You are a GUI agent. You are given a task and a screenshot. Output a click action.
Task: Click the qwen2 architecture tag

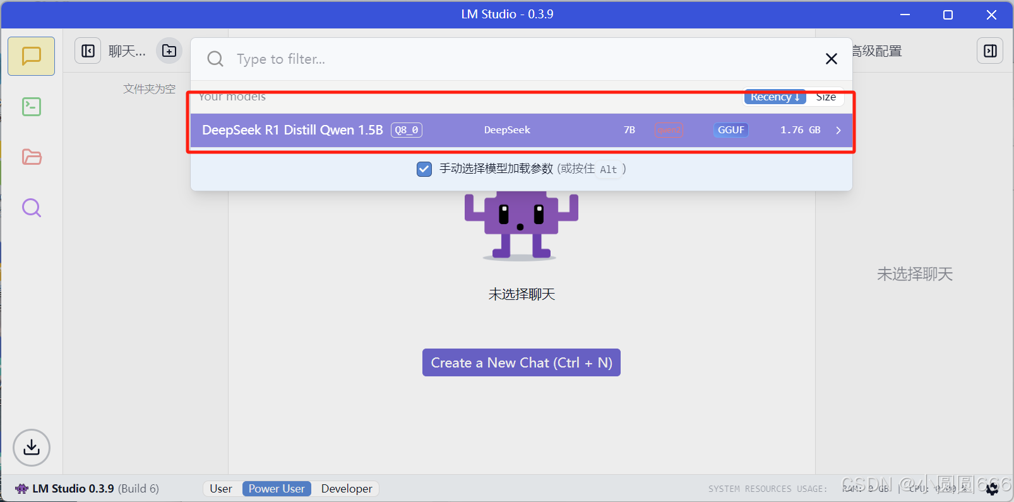[x=669, y=130]
